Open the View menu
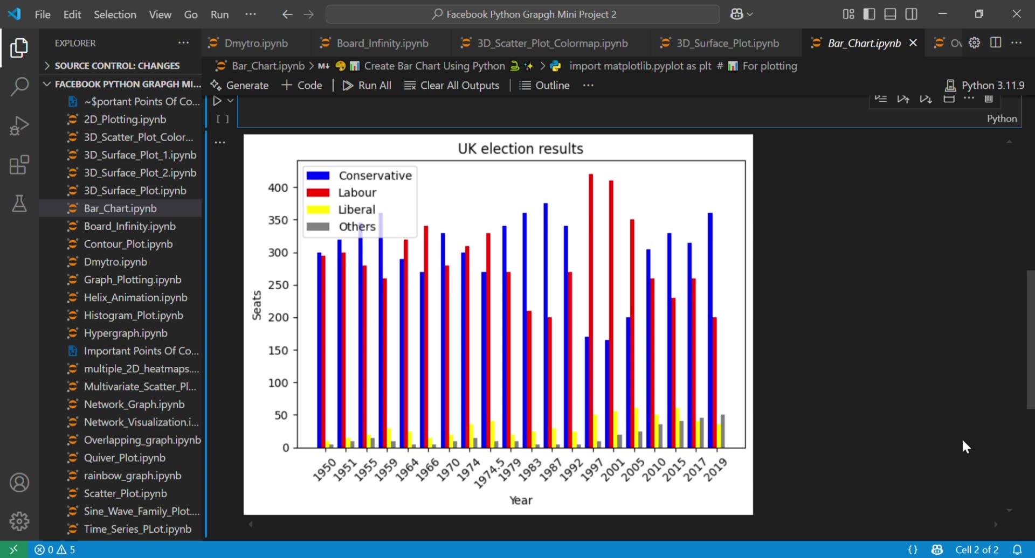The height and width of the screenshot is (558, 1035). pos(160,15)
